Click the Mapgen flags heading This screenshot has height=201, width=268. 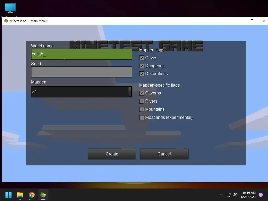tap(152, 50)
